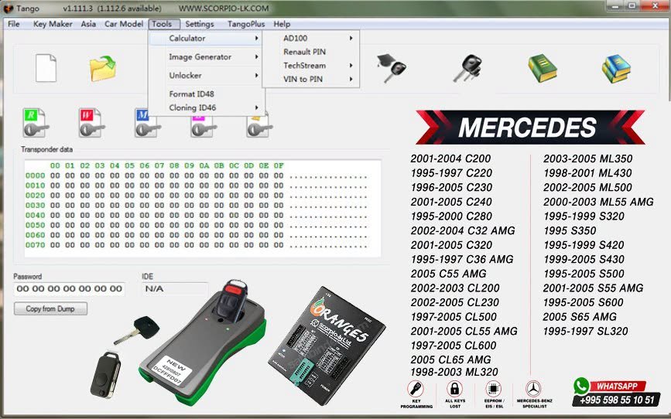This screenshot has width=671, height=419.
Task: Click the green R read-transponder key icon
Action: click(36, 123)
